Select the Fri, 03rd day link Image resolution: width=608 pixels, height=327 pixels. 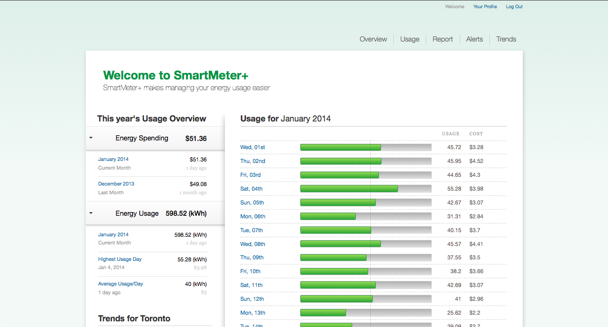(251, 175)
